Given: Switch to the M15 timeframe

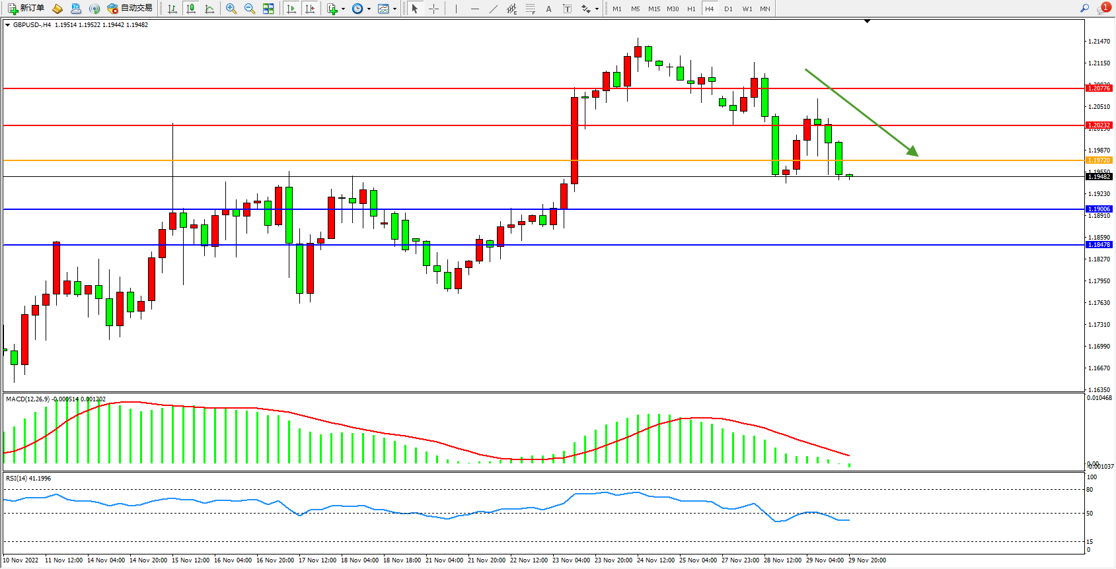Looking at the screenshot, I should tap(654, 9).
